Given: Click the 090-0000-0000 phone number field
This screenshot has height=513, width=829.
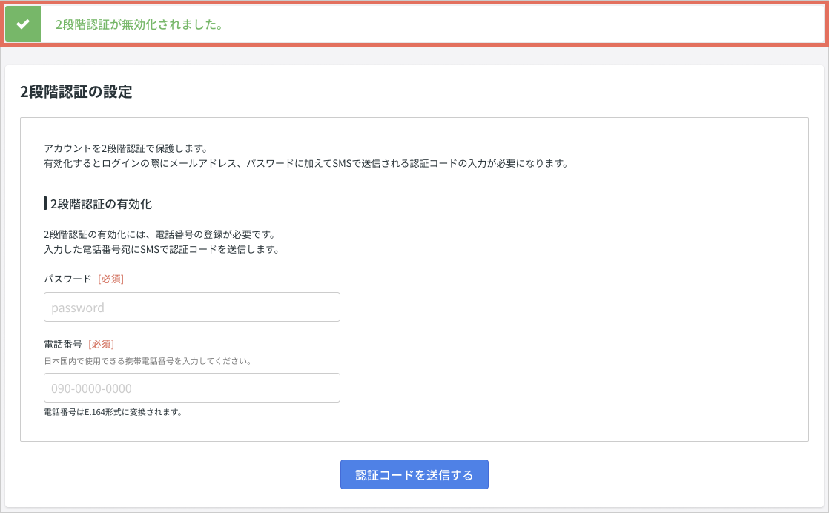Looking at the screenshot, I should point(192,387).
